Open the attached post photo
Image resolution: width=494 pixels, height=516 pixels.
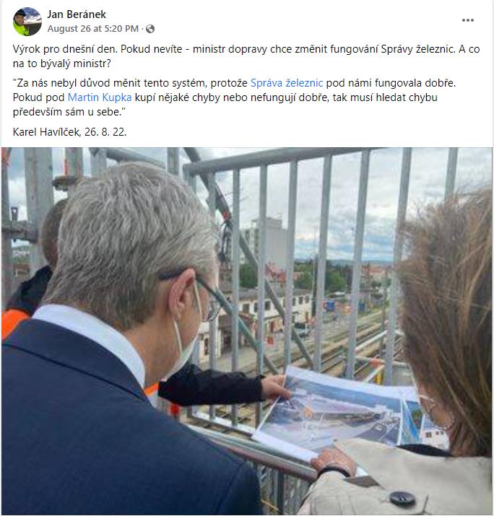(247, 331)
